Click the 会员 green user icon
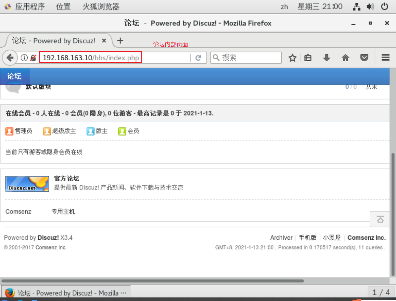The image size is (396, 301). (122, 131)
